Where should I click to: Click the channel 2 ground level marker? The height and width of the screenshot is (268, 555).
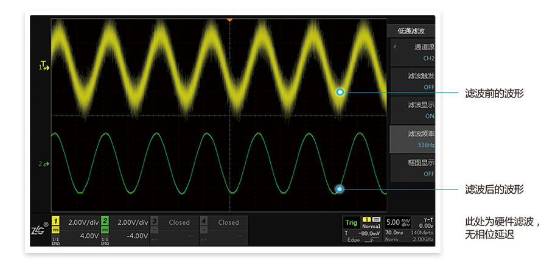[x=44, y=164]
